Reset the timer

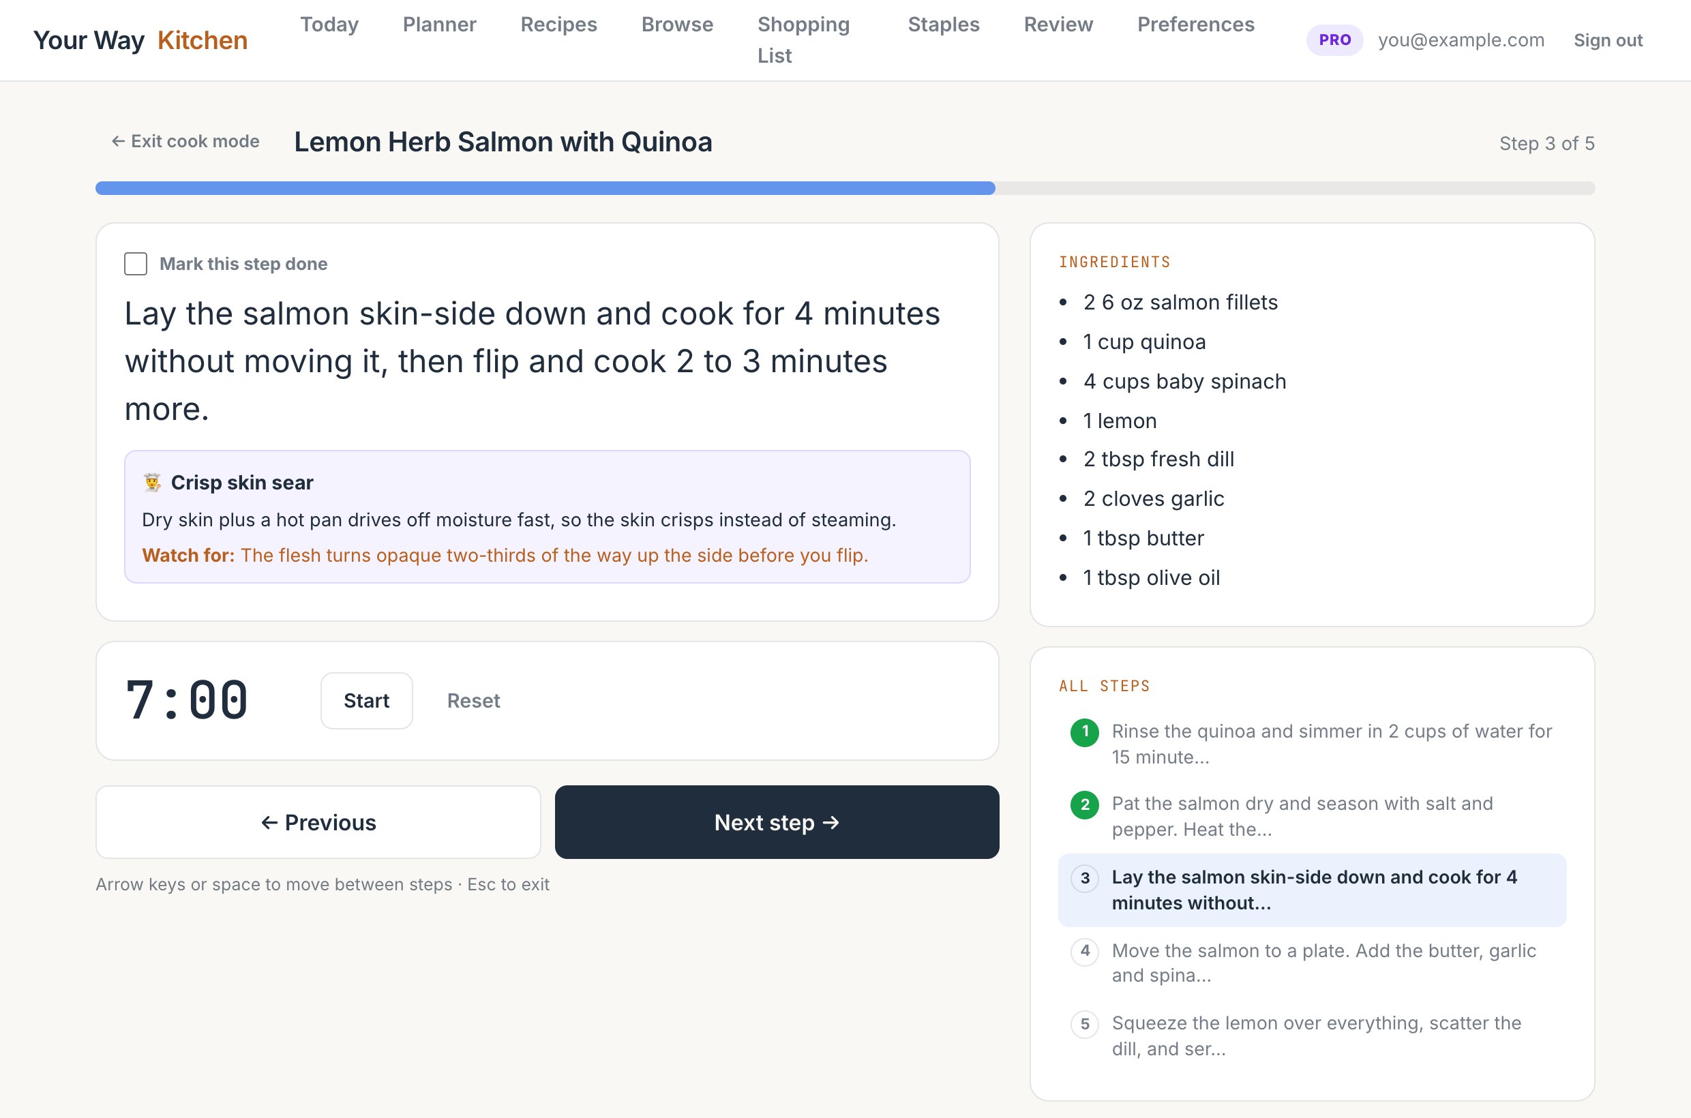click(x=474, y=700)
